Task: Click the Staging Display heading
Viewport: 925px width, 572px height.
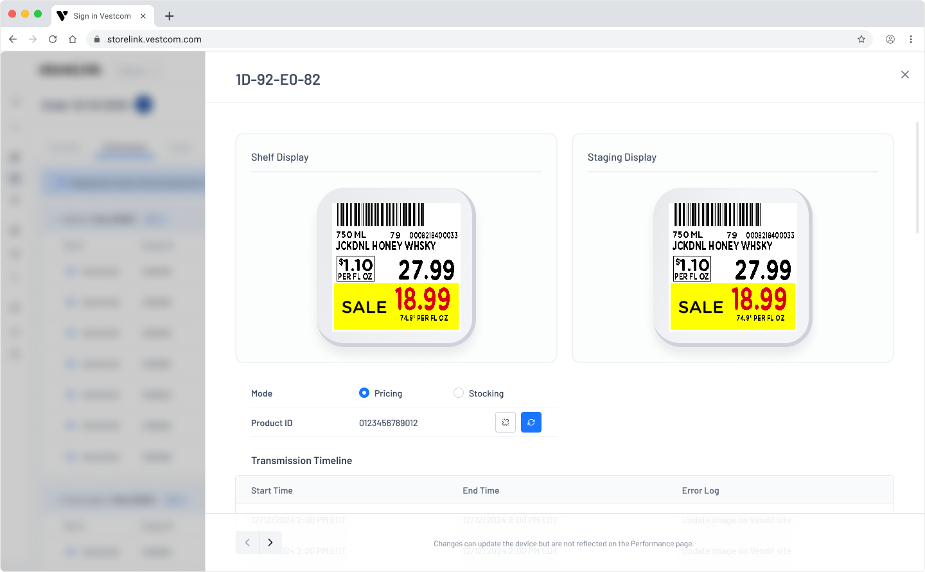Action: coord(622,157)
